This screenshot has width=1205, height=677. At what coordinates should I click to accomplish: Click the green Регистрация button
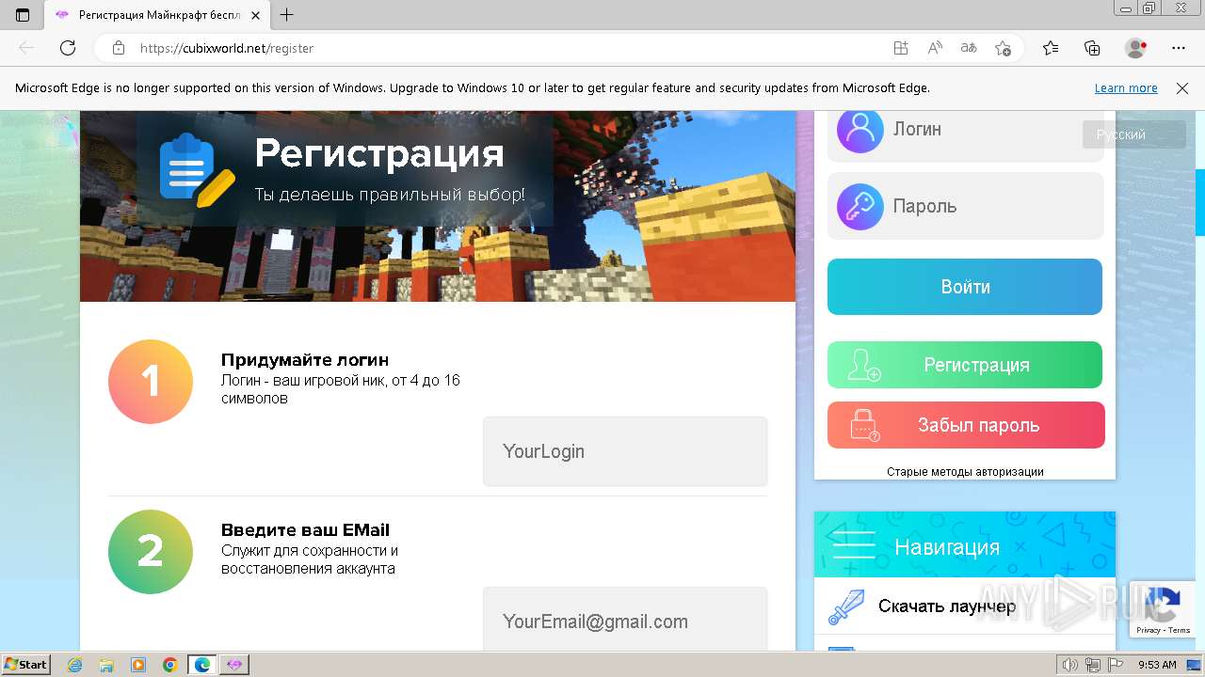coord(965,365)
